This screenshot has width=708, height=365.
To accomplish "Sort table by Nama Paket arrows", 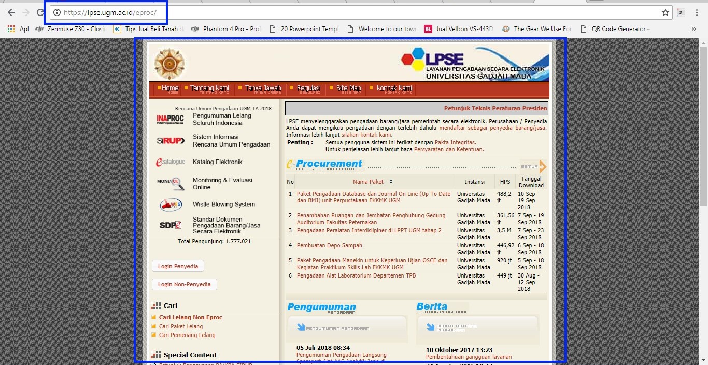I will tap(391, 182).
